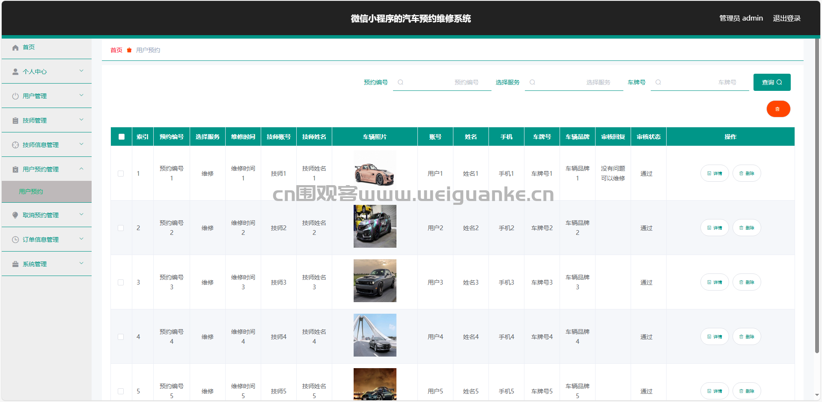Click 删除 for row 预约编号5
The image size is (822, 402).
(x=747, y=391)
